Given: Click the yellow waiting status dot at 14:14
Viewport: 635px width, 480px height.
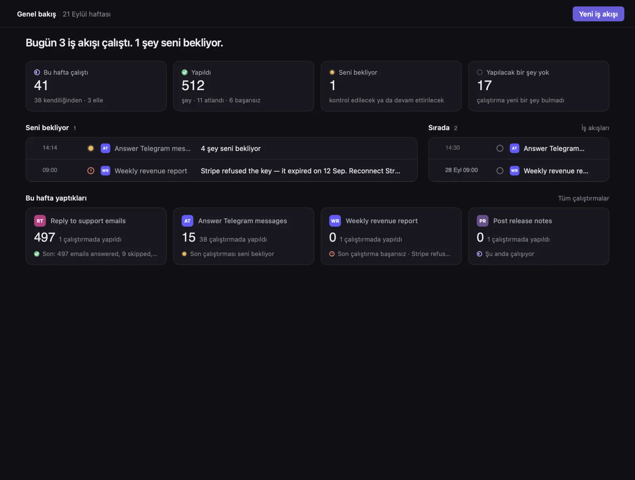Looking at the screenshot, I should (91, 148).
